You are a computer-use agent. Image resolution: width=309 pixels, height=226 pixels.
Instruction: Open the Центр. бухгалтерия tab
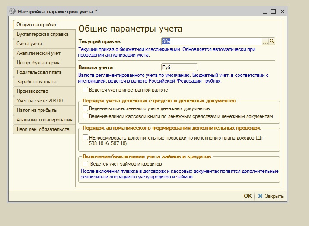(44, 63)
